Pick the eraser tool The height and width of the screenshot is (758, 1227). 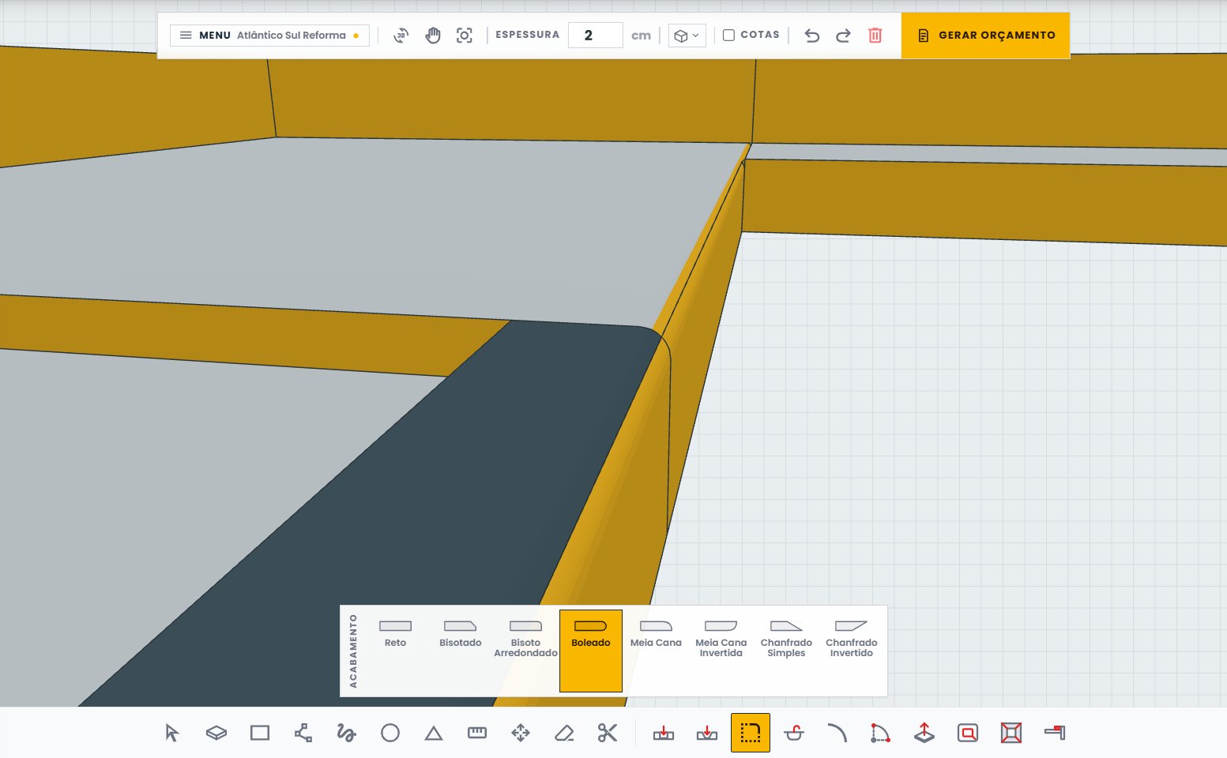pyautogui.click(x=563, y=733)
